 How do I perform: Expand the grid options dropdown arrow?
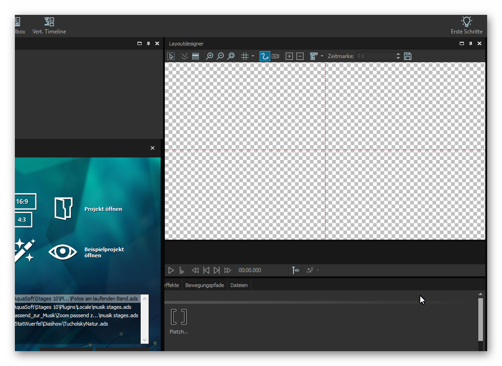(x=253, y=56)
